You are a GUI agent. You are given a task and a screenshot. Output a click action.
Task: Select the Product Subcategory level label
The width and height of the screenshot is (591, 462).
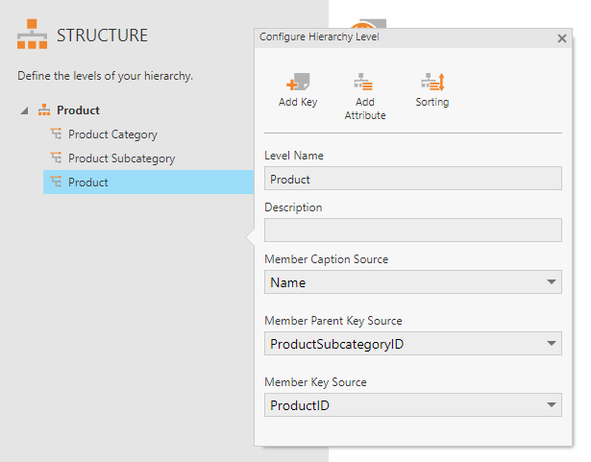click(x=121, y=158)
